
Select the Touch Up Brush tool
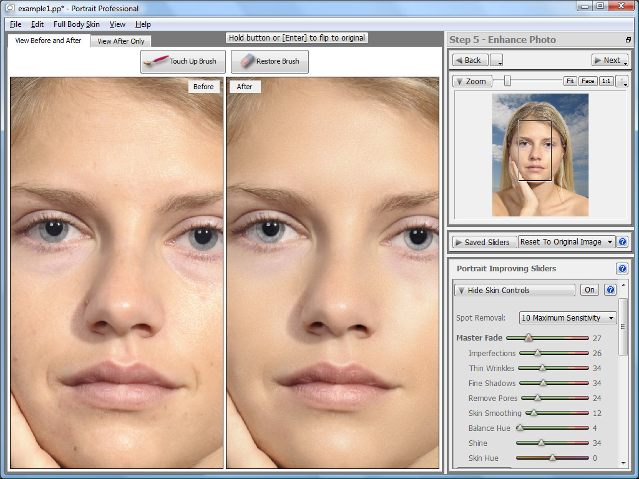point(182,61)
